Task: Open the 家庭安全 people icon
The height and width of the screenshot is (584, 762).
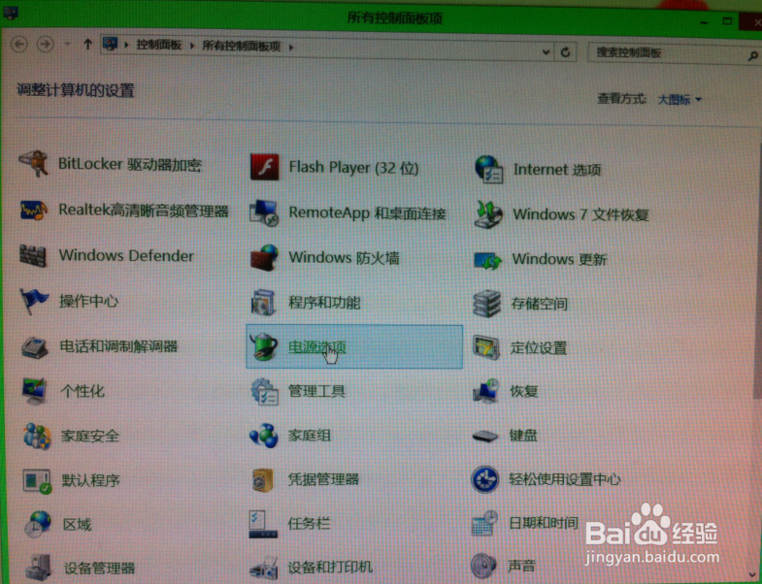Action: pyautogui.click(x=38, y=436)
